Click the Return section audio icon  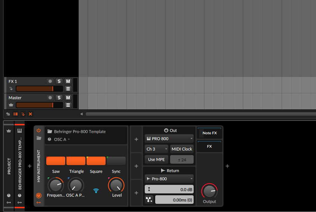(163, 171)
